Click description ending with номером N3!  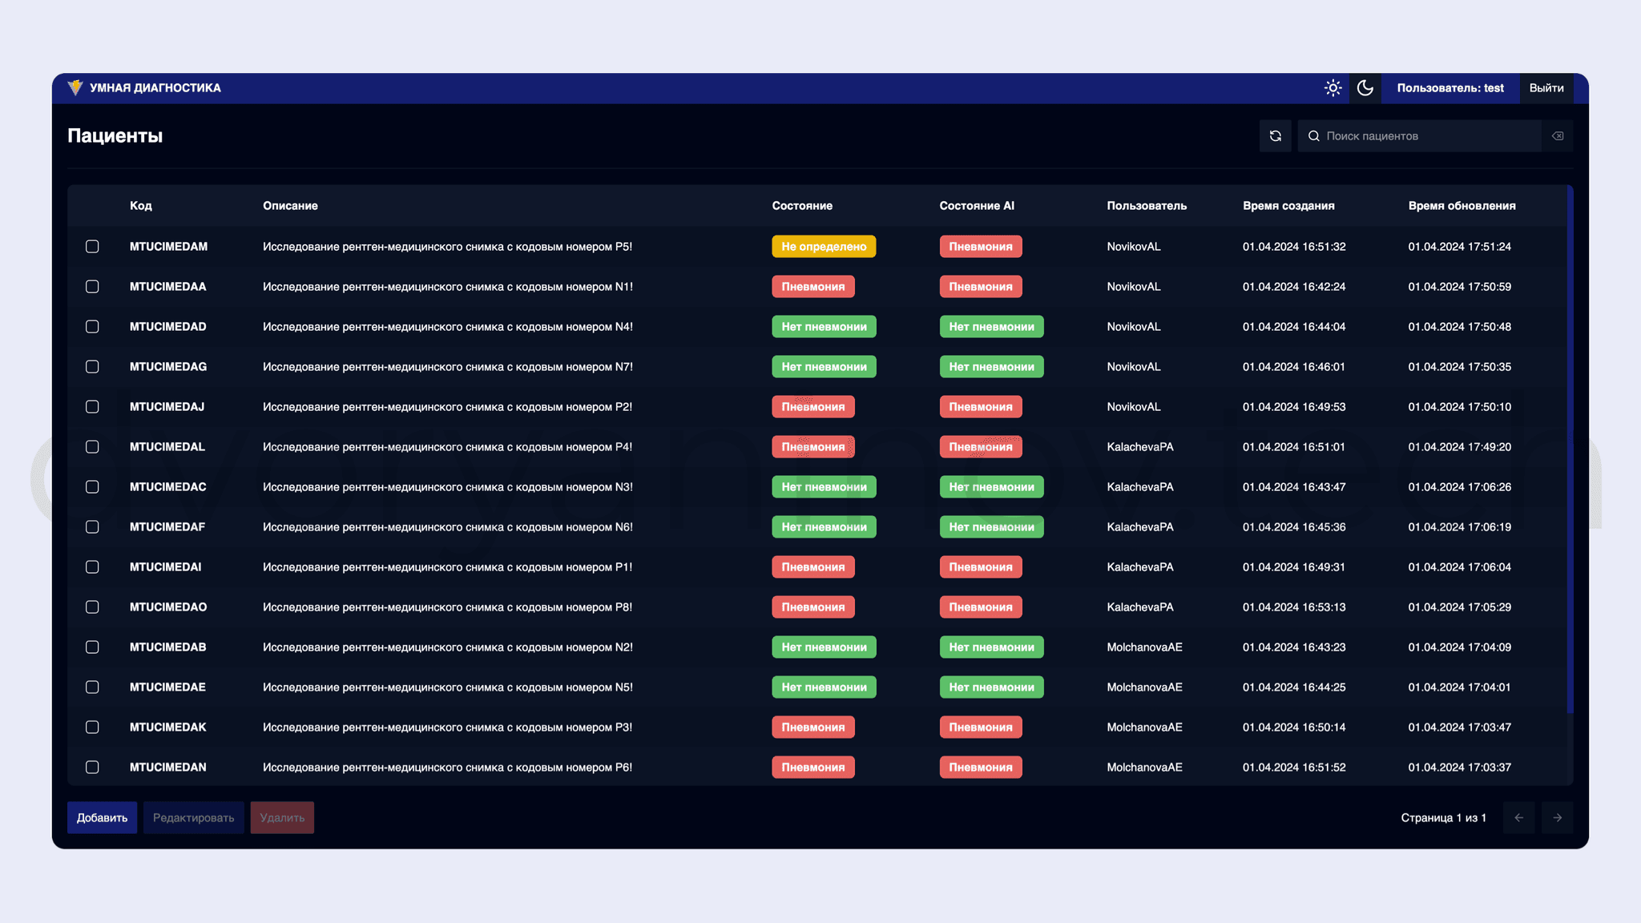click(448, 487)
